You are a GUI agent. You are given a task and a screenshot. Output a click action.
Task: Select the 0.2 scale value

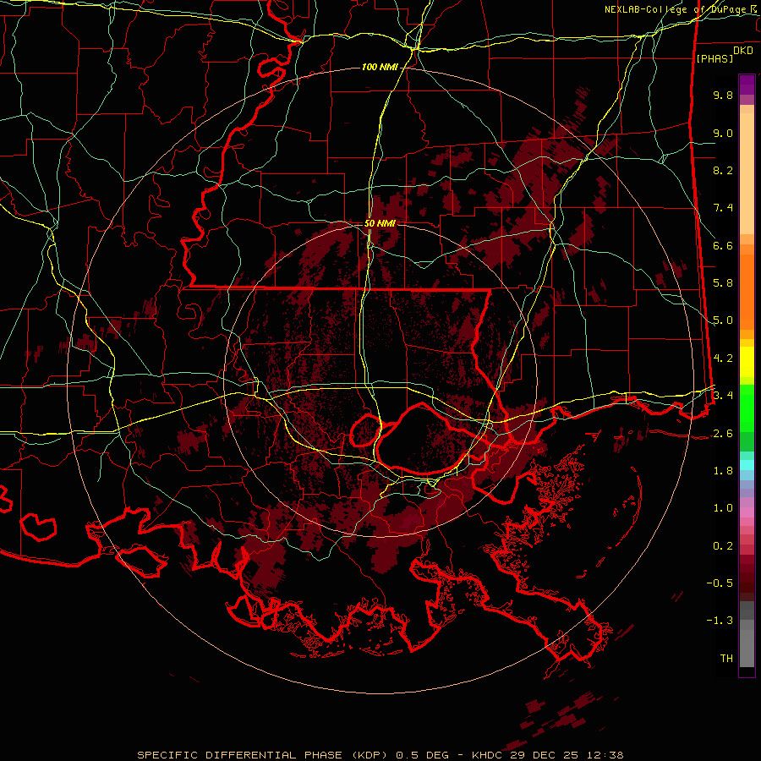pyautogui.click(x=723, y=546)
